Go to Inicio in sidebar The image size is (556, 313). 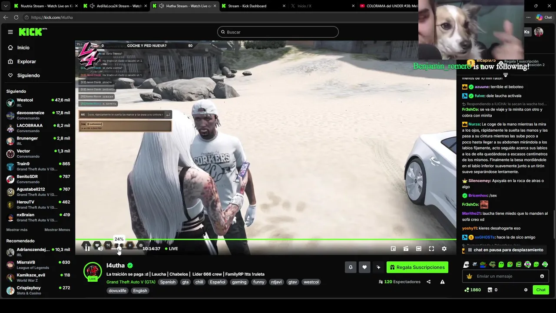coord(23,48)
